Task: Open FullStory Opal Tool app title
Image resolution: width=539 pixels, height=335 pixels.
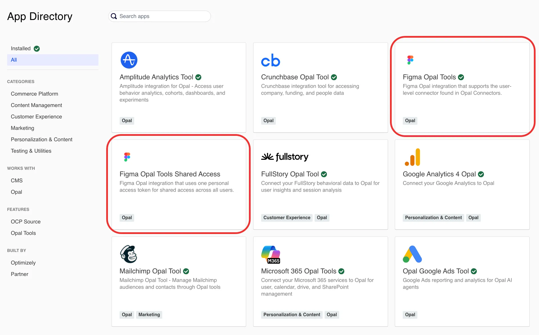Action: (x=290, y=174)
